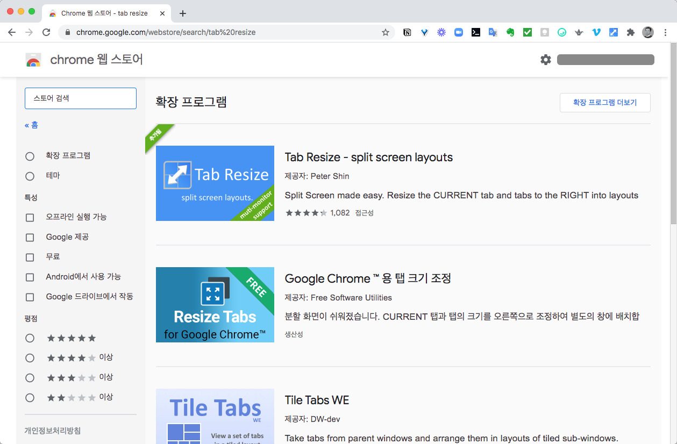The width and height of the screenshot is (677, 444).
Task: Click the purple starburst extension icon
Action: tap(441, 32)
